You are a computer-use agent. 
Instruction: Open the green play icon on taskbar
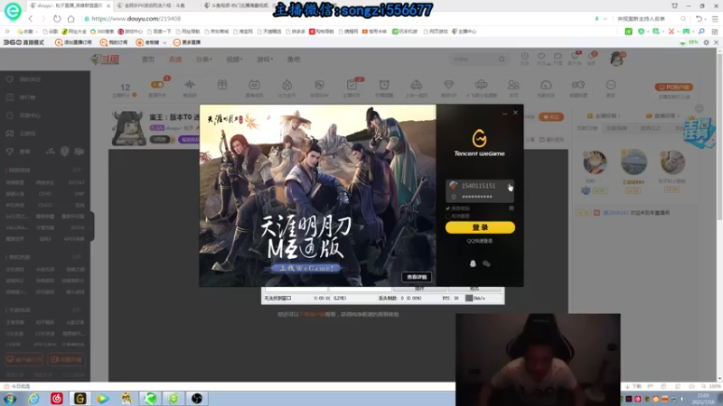point(103,398)
